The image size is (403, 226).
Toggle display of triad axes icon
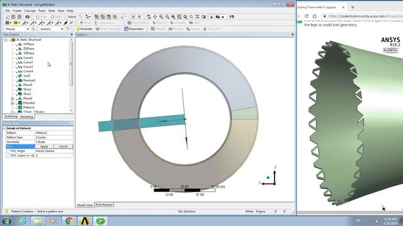pos(212,17)
